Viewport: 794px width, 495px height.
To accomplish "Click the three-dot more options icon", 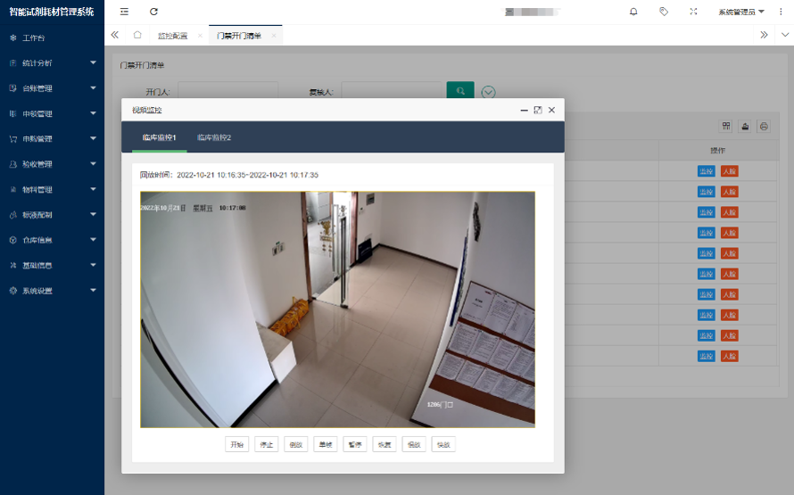I will pyautogui.click(x=781, y=12).
